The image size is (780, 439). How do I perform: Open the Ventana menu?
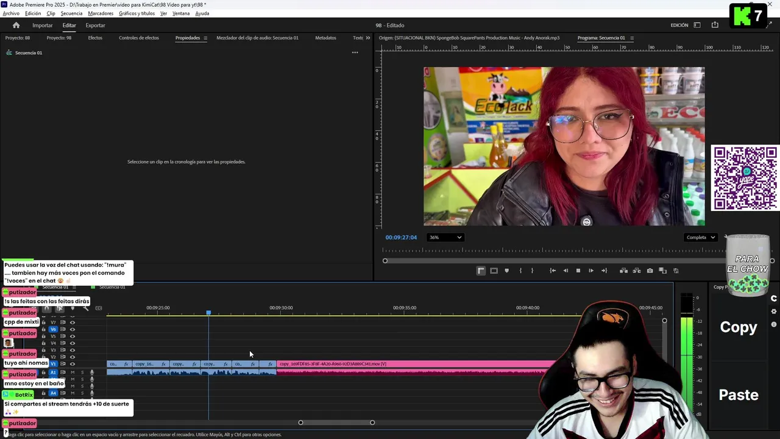(181, 13)
